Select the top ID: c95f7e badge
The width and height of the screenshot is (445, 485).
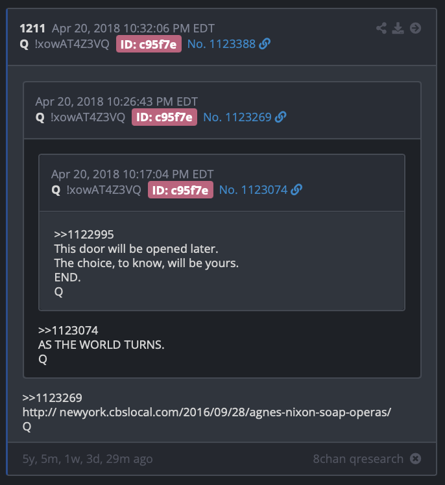point(149,44)
